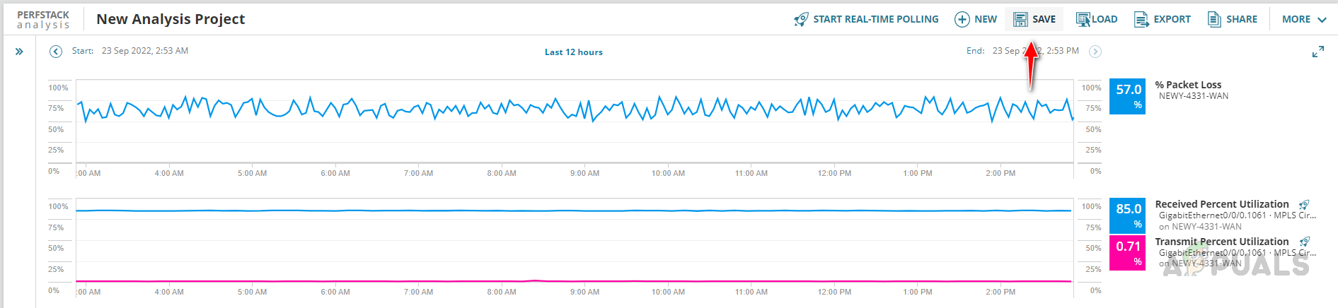
Task: Click the Start Real-Time Polling rocket icon
Action: [801, 19]
